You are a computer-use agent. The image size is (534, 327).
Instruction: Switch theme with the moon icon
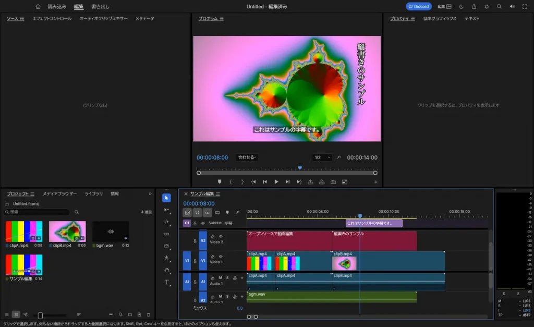coord(462,6)
